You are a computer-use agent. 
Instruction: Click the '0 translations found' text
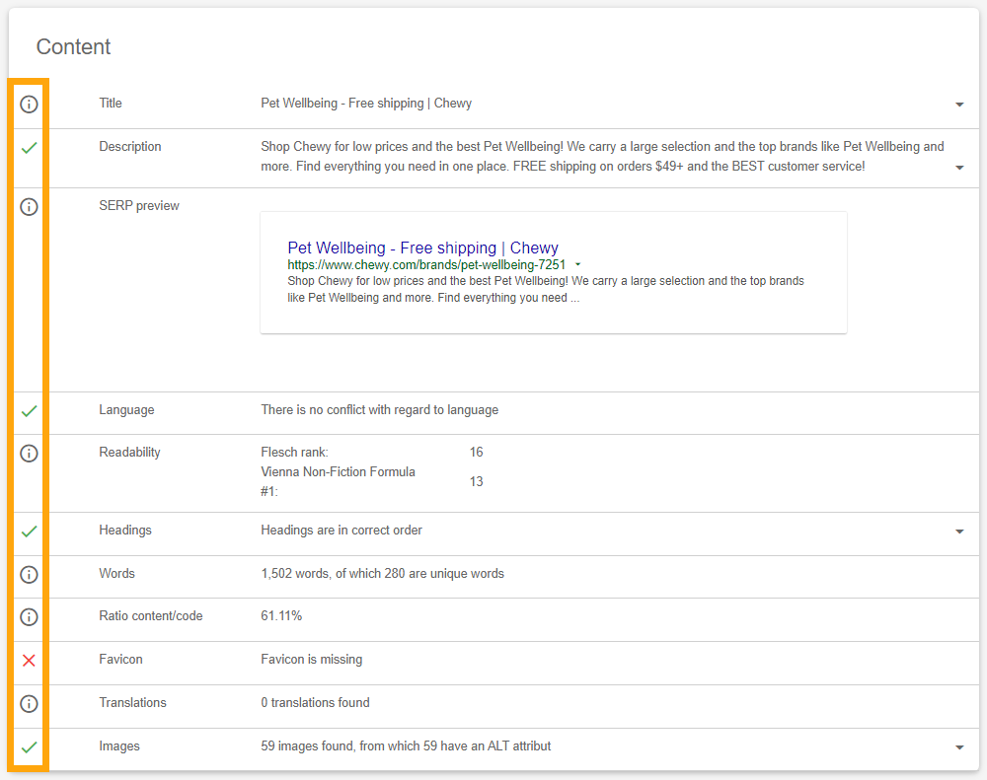point(316,703)
